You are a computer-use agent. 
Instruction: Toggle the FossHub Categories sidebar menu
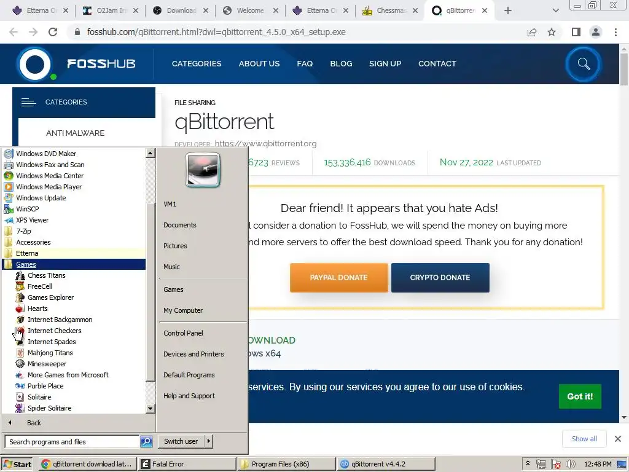(x=28, y=103)
